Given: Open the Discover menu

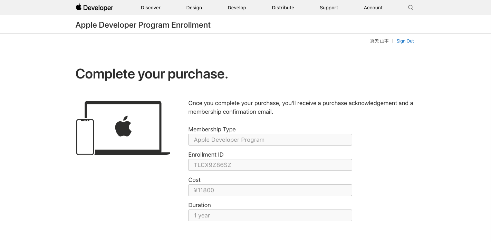Looking at the screenshot, I should pyautogui.click(x=151, y=8).
